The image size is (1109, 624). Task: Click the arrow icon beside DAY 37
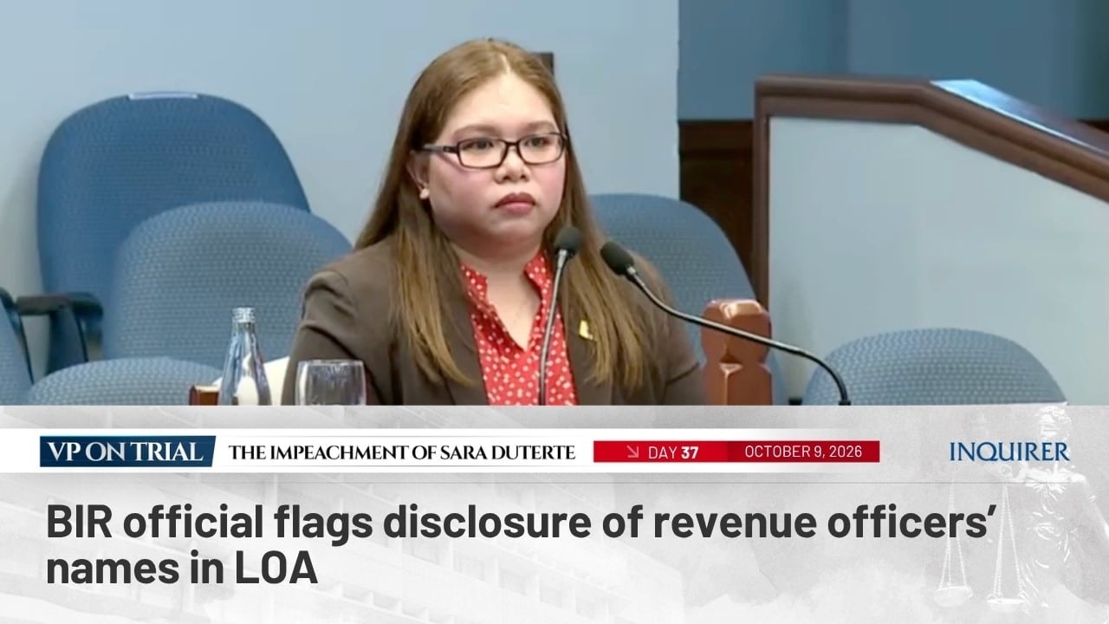632,452
